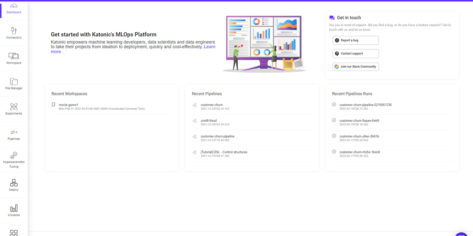Select the Workspace menu label
Image resolution: width=473 pixels, height=236 pixels.
(14, 63)
